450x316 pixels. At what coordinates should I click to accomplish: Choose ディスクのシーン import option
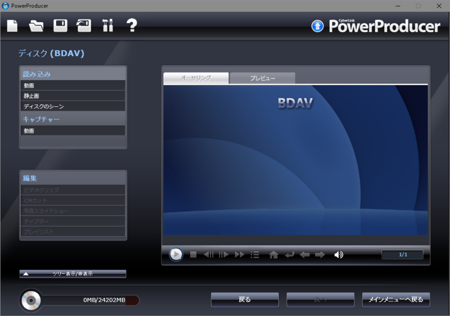tap(73, 106)
